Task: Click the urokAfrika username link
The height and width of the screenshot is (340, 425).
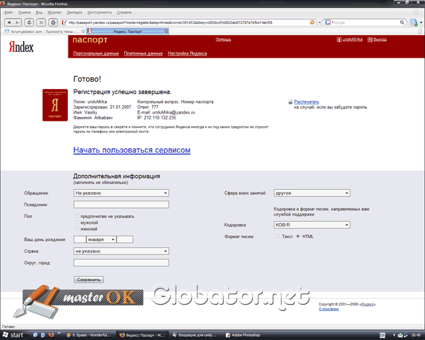Action: pyautogui.click(x=353, y=40)
